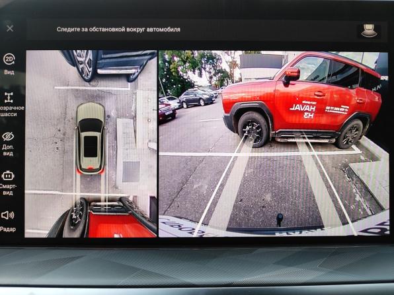Tap the green car model in top-down view
The width and height of the screenshot is (394, 295).
point(91,138)
